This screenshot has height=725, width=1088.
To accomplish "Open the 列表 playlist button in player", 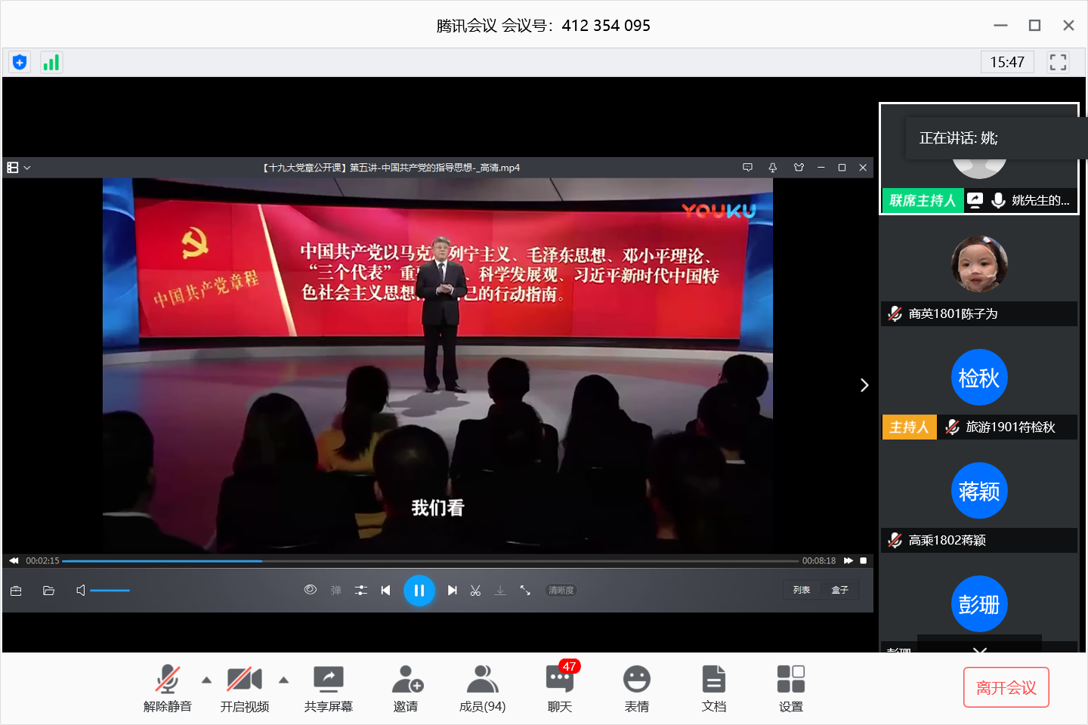I will (x=802, y=590).
